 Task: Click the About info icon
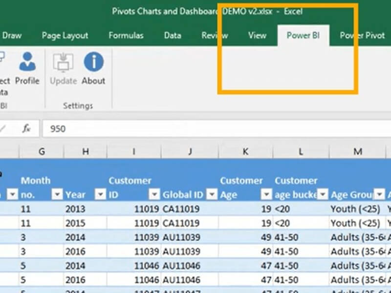pos(93,63)
